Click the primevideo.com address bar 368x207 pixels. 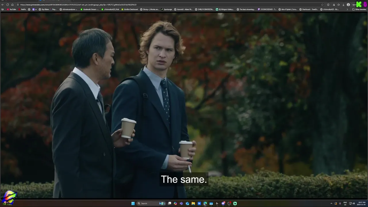170,5
